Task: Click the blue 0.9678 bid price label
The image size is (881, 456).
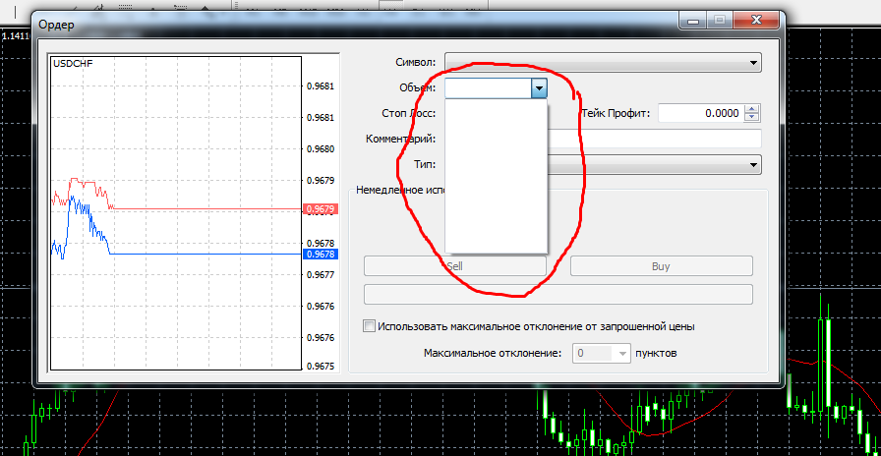Action: [320, 255]
